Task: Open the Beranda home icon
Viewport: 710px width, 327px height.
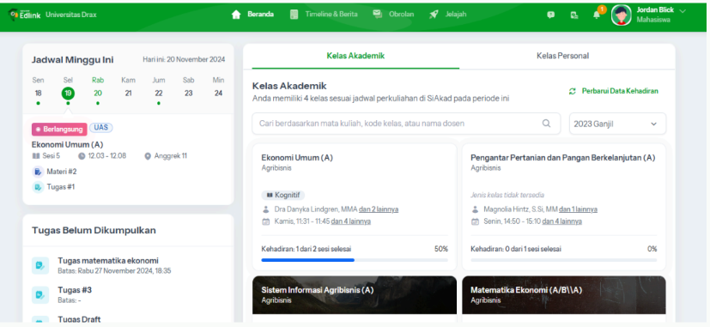Action: (236, 15)
